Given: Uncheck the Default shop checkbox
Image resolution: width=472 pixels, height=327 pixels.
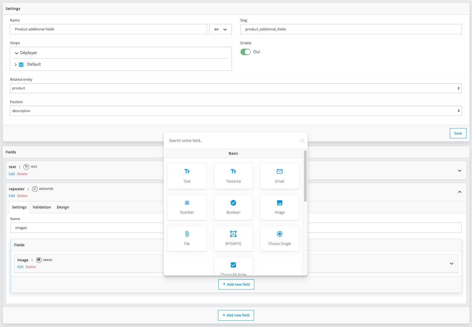Looking at the screenshot, I should pos(22,65).
